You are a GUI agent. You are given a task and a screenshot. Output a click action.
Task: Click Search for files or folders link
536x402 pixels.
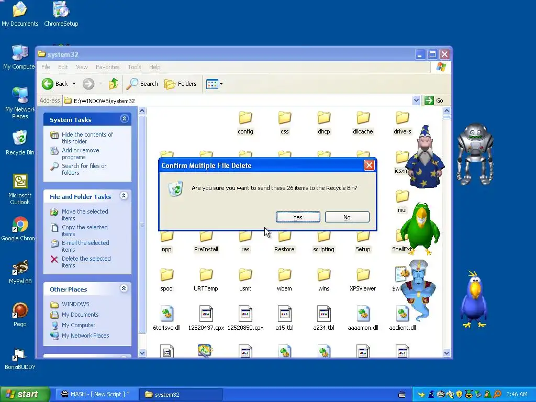pyautogui.click(x=84, y=169)
